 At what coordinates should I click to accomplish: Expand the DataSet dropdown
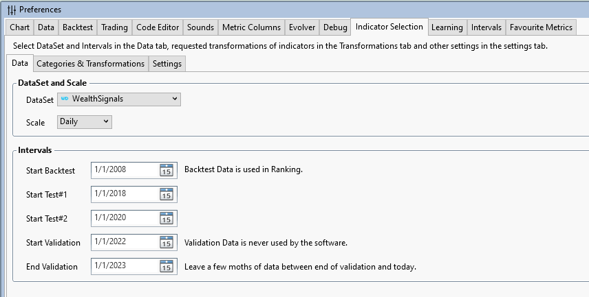pos(174,99)
